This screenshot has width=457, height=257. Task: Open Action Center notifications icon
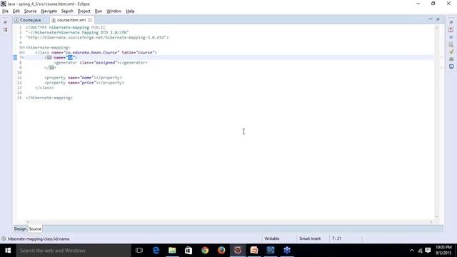point(428,251)
